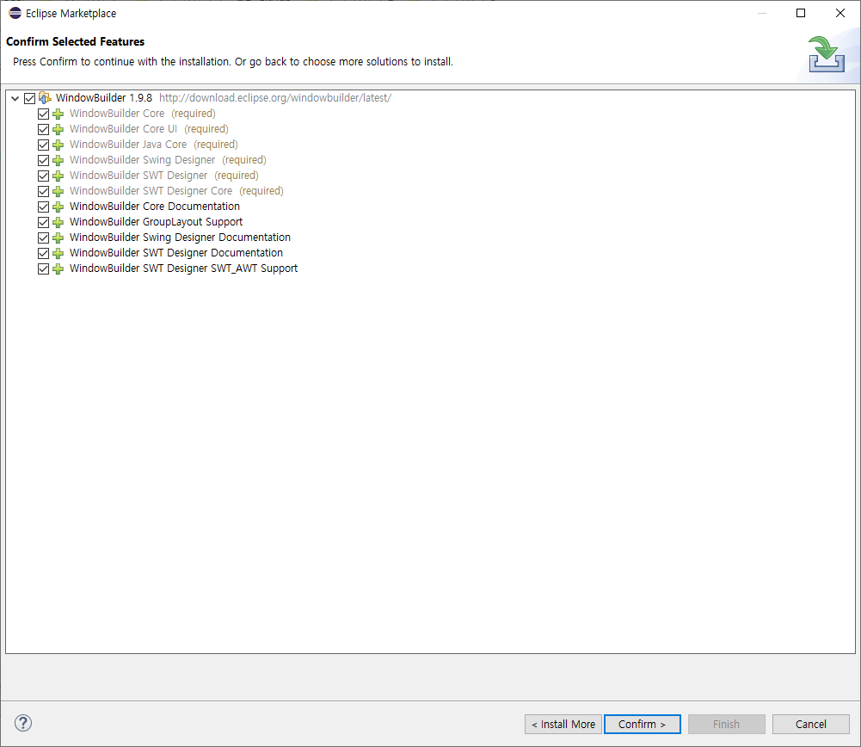The width and height of the screenshot is (861, 747).
Task: Toggle WindowBuilder SWT Designer (required) checkbox
Action: pyautogui.click(x=43, y=176)
